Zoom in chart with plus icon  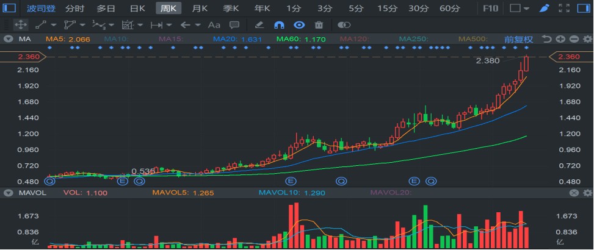coord(560,39)
